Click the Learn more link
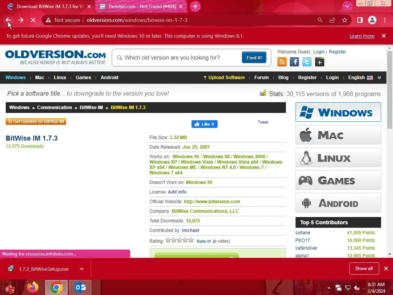Viewport: 393px width, 295px height. (x=362, y=36)
